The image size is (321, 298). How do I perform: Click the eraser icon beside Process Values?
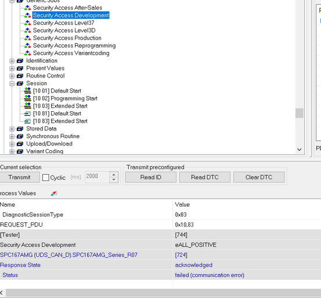54,193
